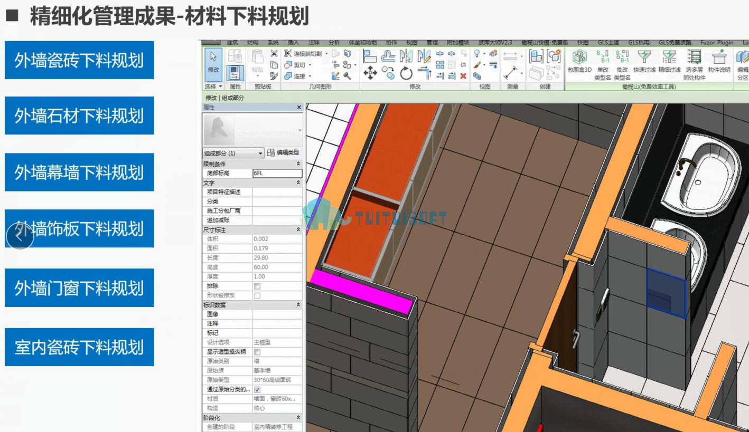Viewport: 749px width, 432px height.
Task: Toggle the 排除 checkbox
Action: (x=257, y=286)
